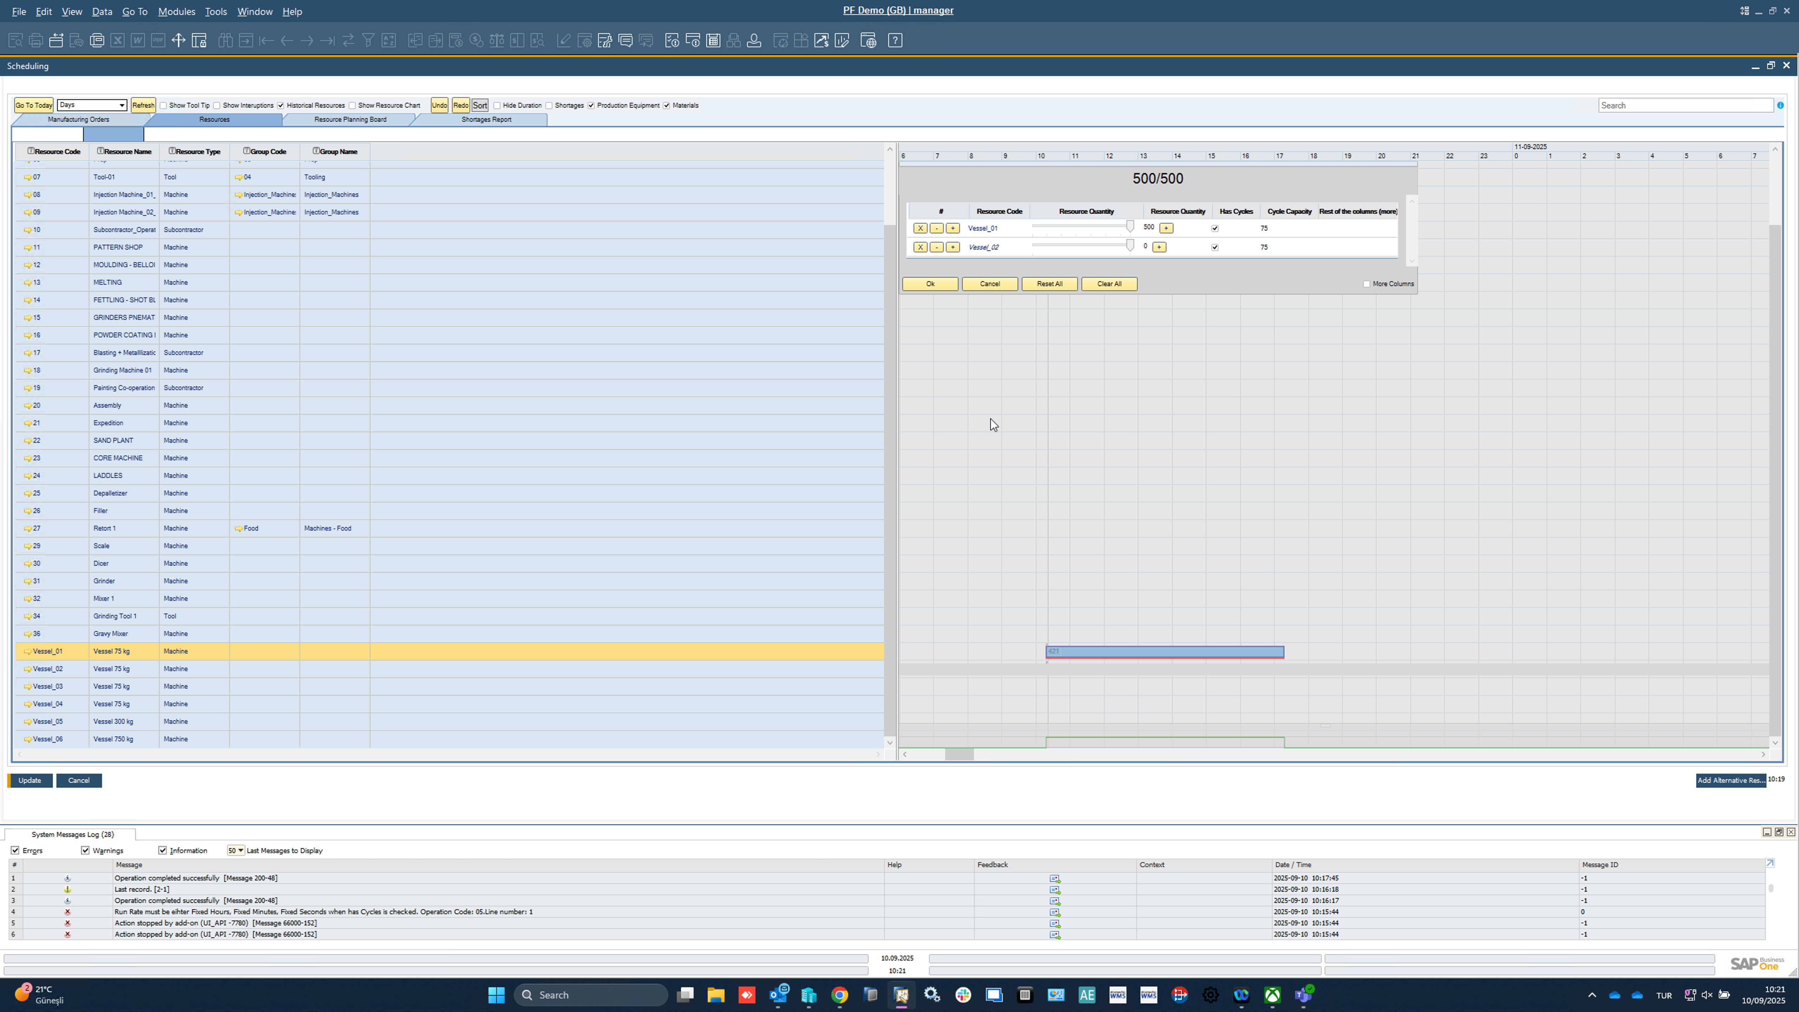Switch to Resource Planning Board tab
Screen dimensions: 1799x1012
(x=350, y=119)
